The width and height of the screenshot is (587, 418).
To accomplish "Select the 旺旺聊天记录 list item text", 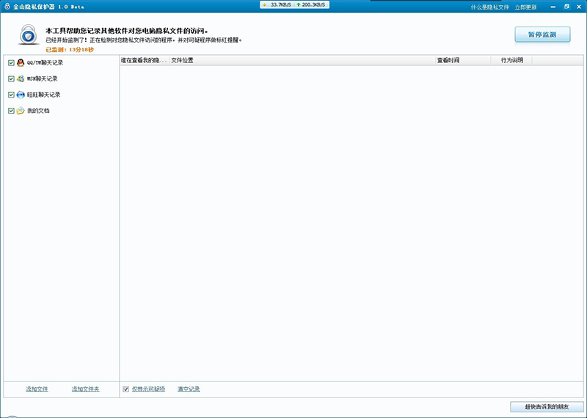I will point(43,95).
